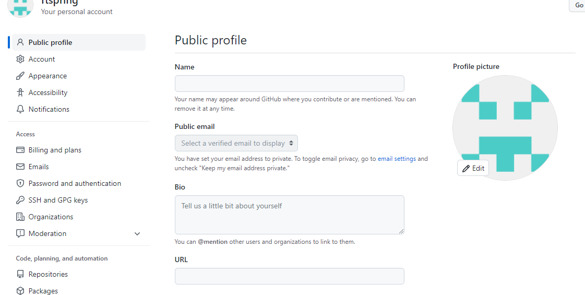Click the Accessibility figure icon
The height and width of the screenshot is (295, 585).
pos(20,92)
